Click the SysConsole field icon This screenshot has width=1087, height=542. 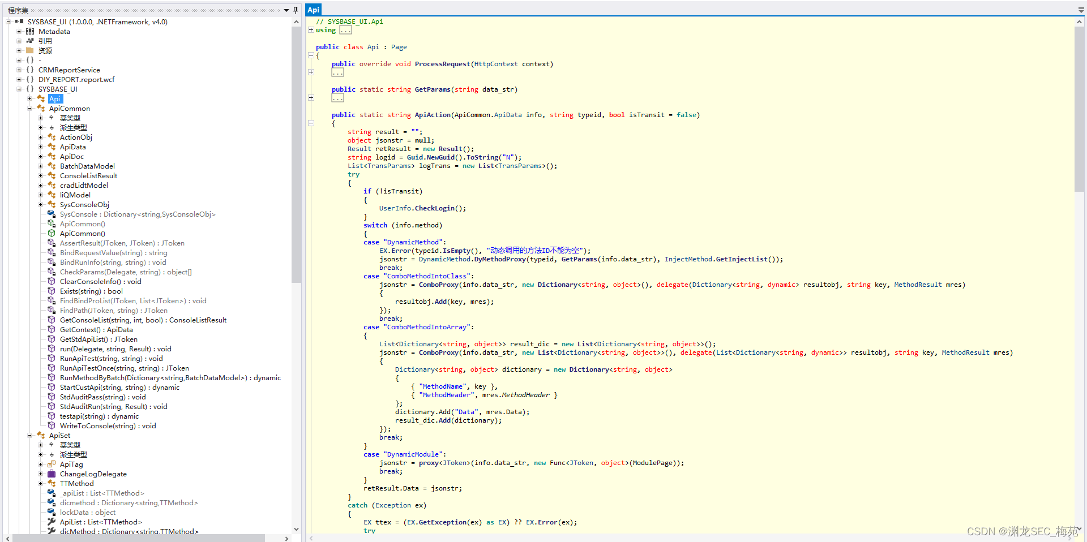[52, 214]
